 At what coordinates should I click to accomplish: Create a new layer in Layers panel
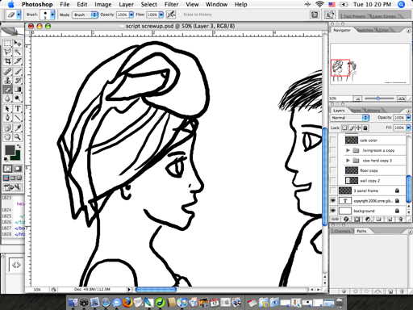pyautogui.click(x=390, y=220)
